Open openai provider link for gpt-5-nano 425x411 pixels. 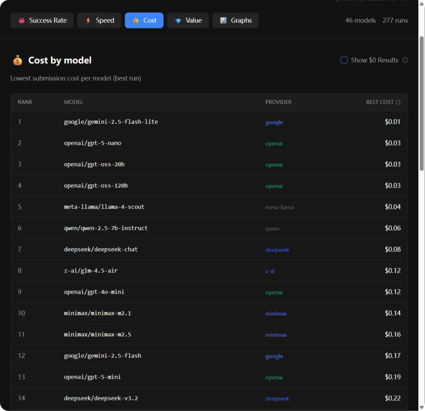[x=274, y=143]
